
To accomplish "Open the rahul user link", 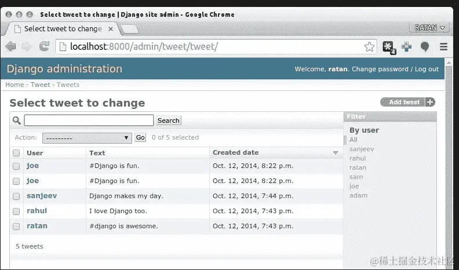I will click(x=37, y=211).
